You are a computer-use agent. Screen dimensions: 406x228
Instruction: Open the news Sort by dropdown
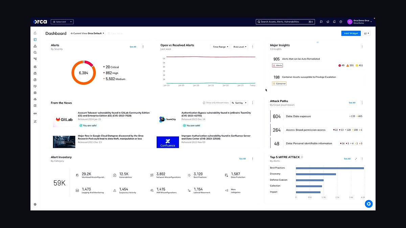point(239,103)
